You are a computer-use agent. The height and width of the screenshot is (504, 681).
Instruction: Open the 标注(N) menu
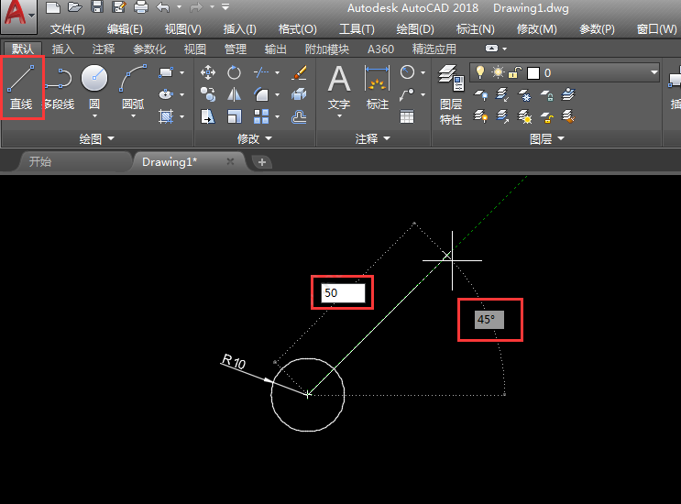[x=475, y=29]
